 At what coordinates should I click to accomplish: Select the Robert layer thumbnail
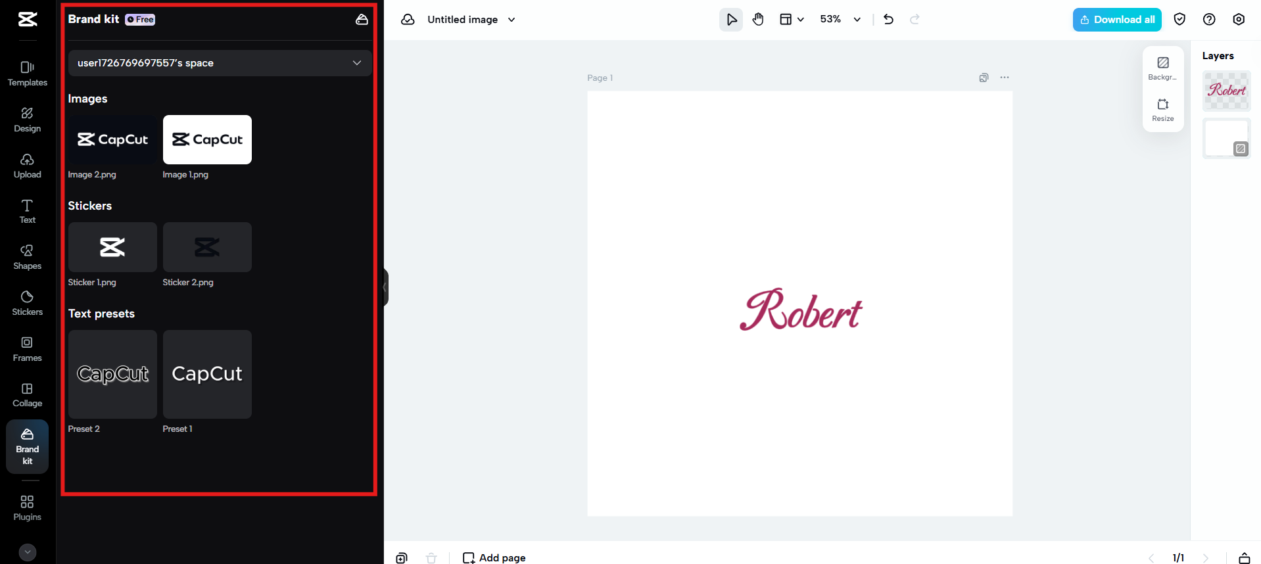1226,91
